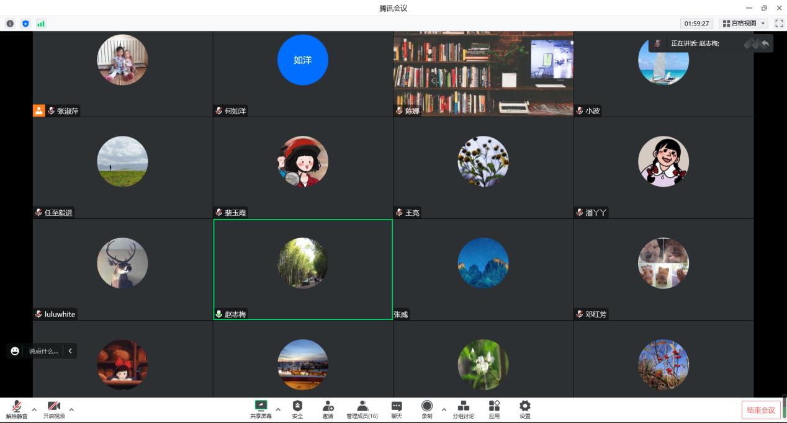Image resolution: width=787 pixels, height=423 pixels.
Task: Open 分组讨论 breakout rooms
Action: pyautogui.click(x=463, y=409)
